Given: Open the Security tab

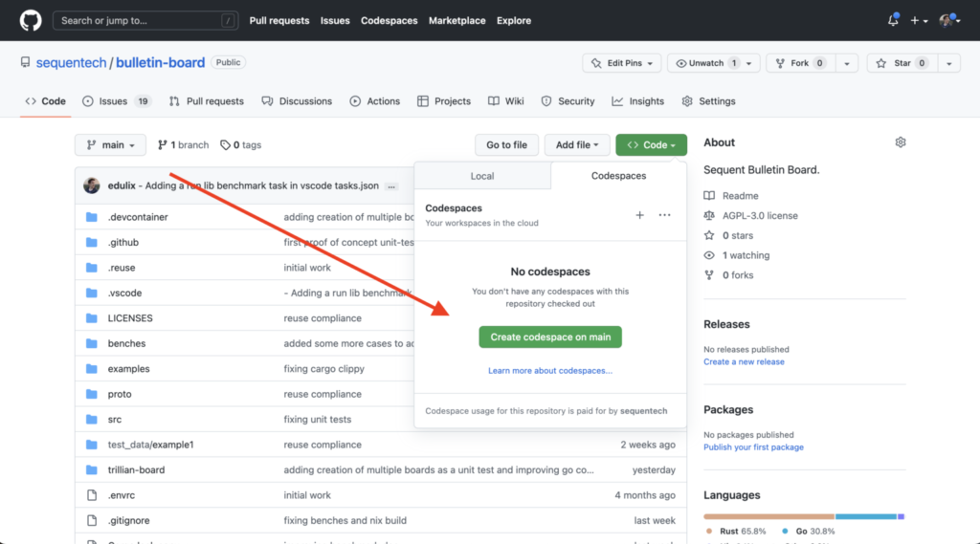Looking at the screenshot, I should [568, 101].
